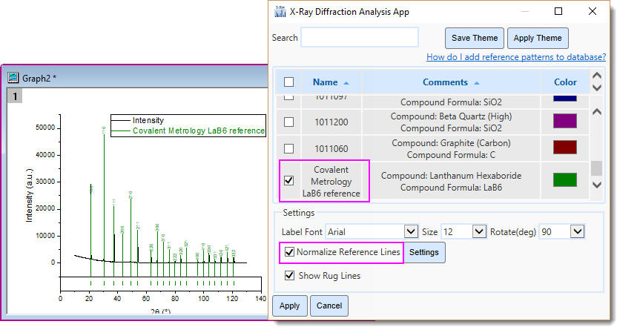The image size is (617, 327).
Task: Open Normalize Reference Lines Settings button
Action: tap(423, 252)
